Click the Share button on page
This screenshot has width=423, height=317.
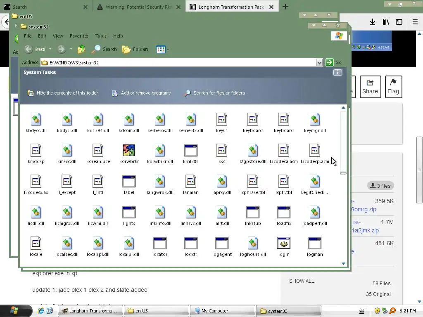[x=370, y=87]
